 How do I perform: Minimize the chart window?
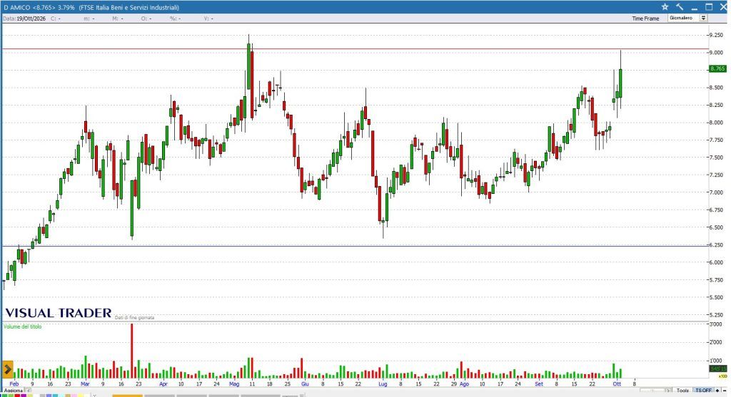pos(694,8)
